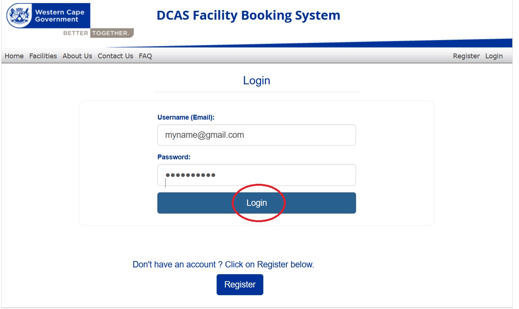
Task: Click Login in the top navigation bar
Action: [494, 56]
